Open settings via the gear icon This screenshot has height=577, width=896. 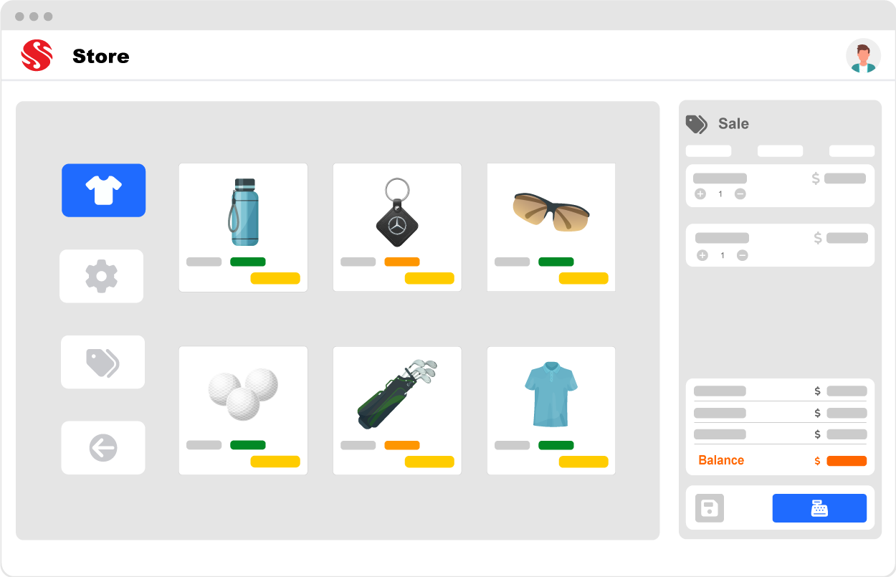click(x=102, y=276)
